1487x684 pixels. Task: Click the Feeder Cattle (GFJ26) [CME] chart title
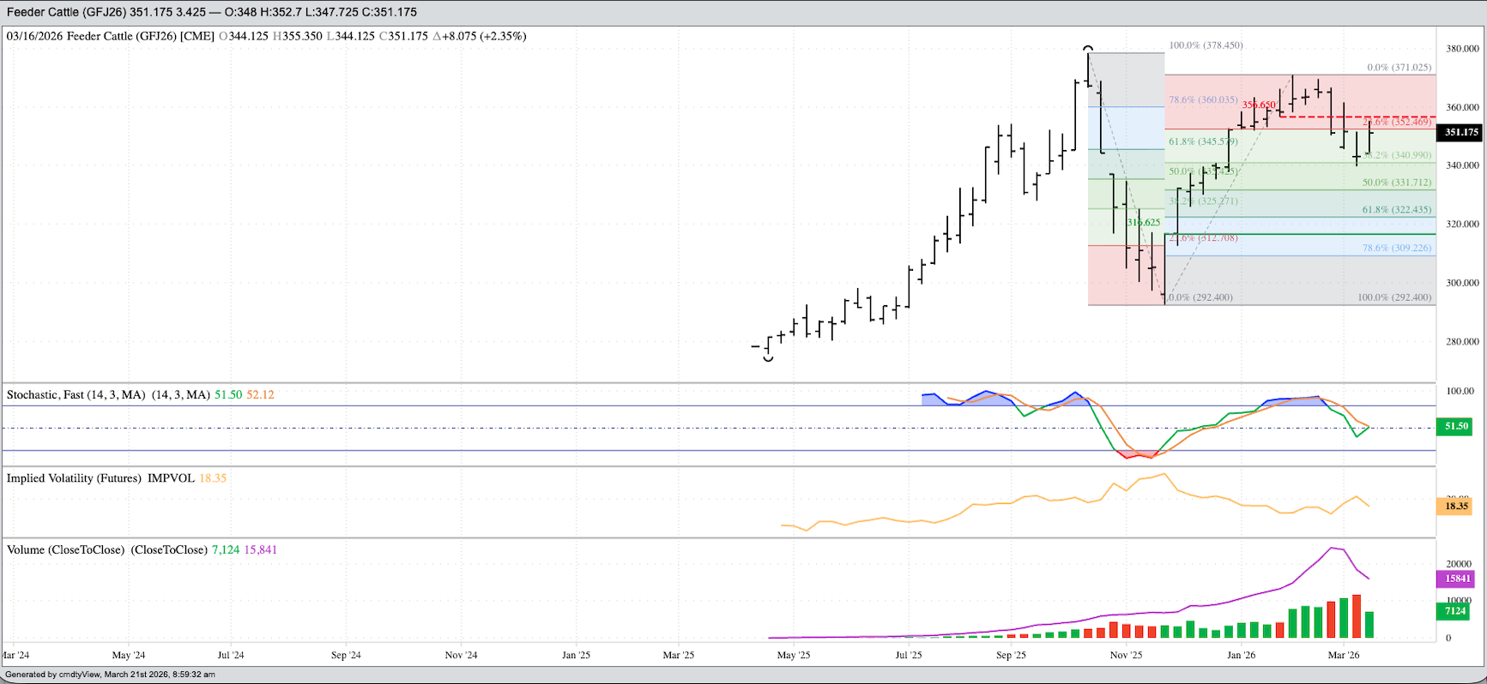[x=110, y=36]
